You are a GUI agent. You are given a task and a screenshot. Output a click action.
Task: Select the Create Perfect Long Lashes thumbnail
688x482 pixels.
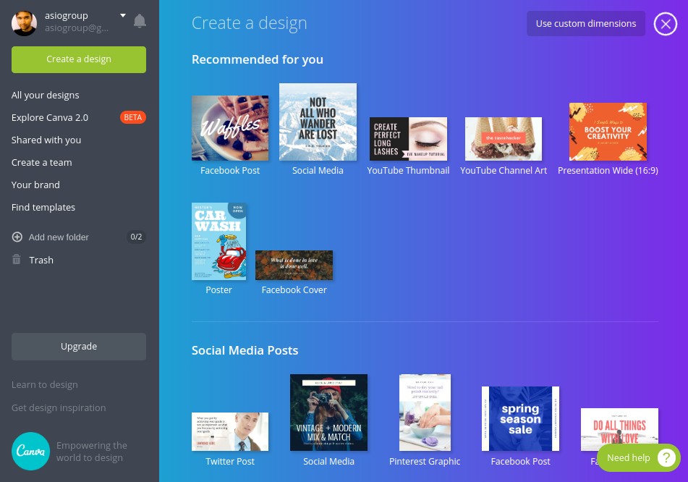pos(408,139)
